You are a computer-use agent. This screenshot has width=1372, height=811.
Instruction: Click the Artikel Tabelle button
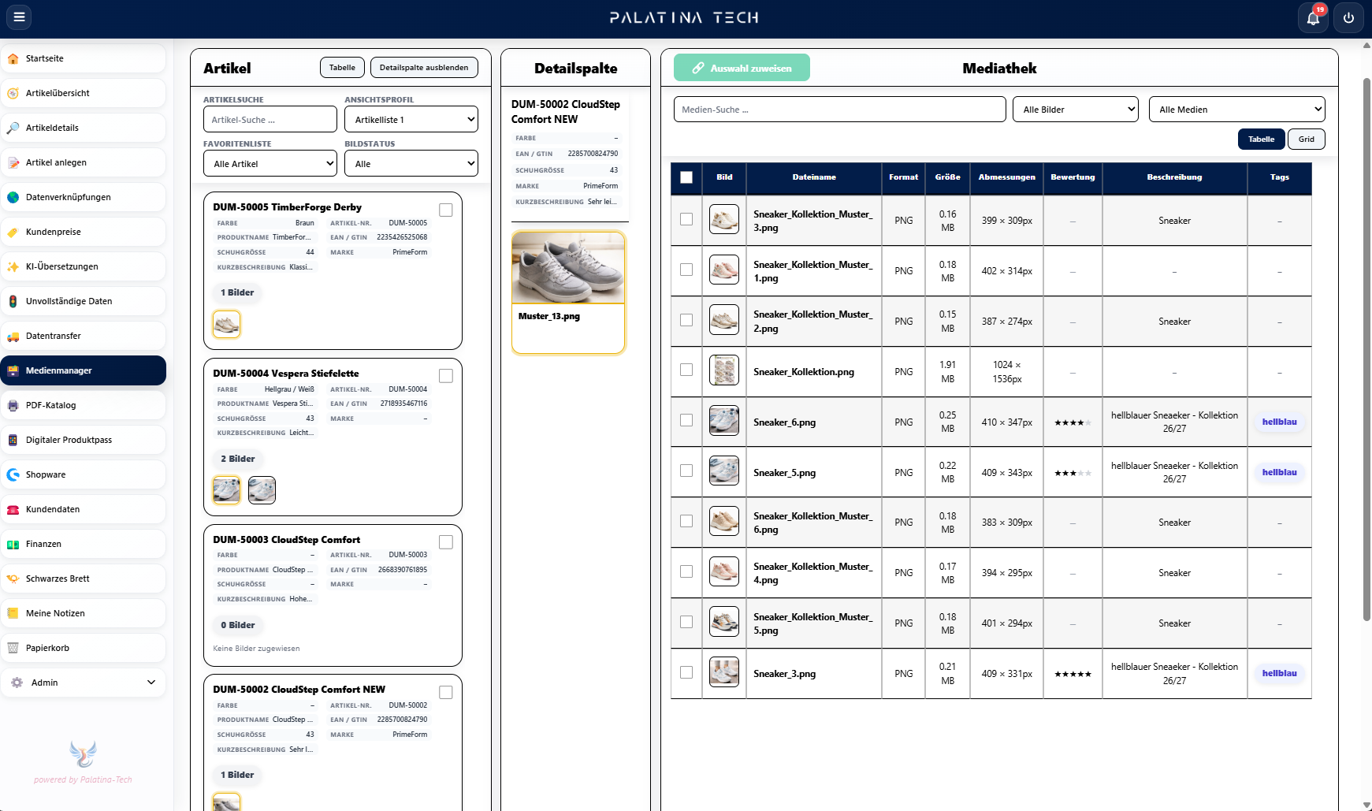pos(342,68)
